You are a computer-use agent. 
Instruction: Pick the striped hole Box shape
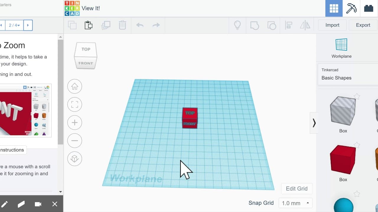[x=343, y=111]
